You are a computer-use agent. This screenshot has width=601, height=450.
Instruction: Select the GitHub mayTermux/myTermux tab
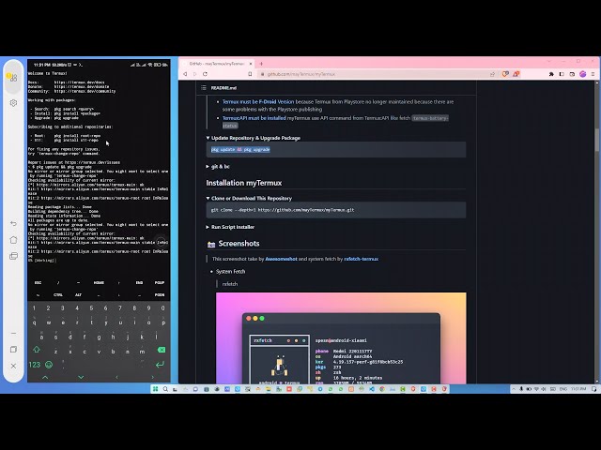point(217,64)
